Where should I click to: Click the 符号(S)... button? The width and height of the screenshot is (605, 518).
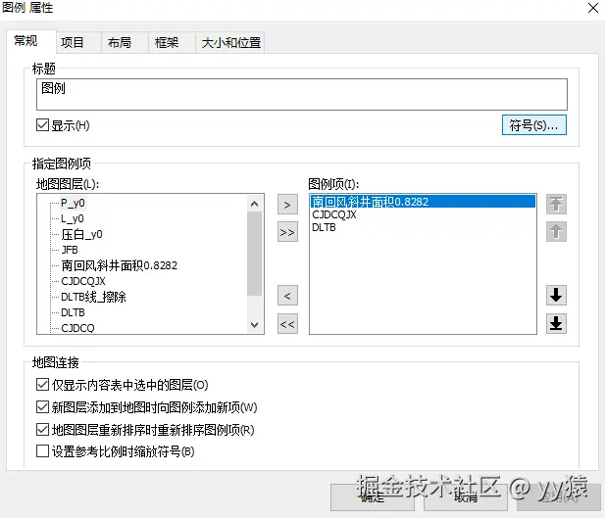click(534, 125)
